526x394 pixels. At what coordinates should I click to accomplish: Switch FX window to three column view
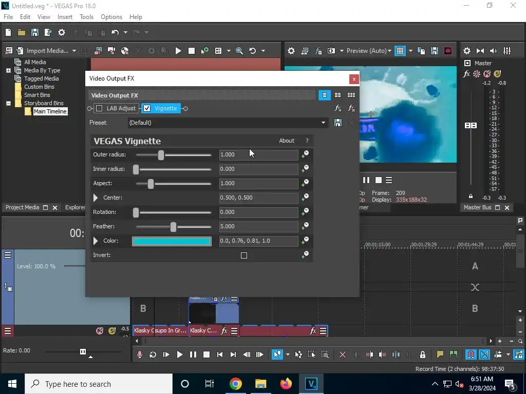click(351, 95)
